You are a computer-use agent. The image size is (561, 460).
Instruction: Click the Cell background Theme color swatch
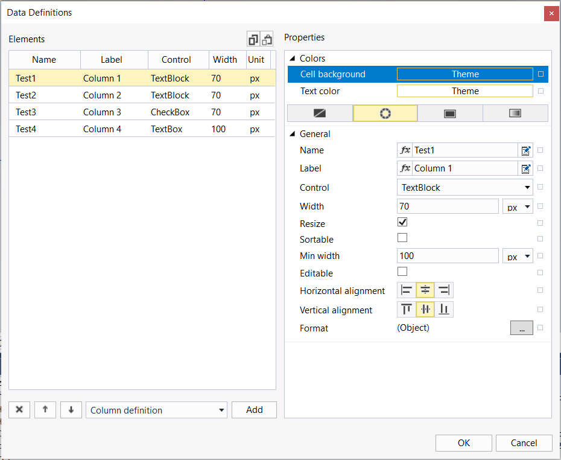coord(465,74)
